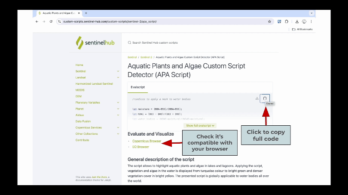The image size is (348, 195).
Task: Open Planetary Variables page link
Action: pos(88,103)
